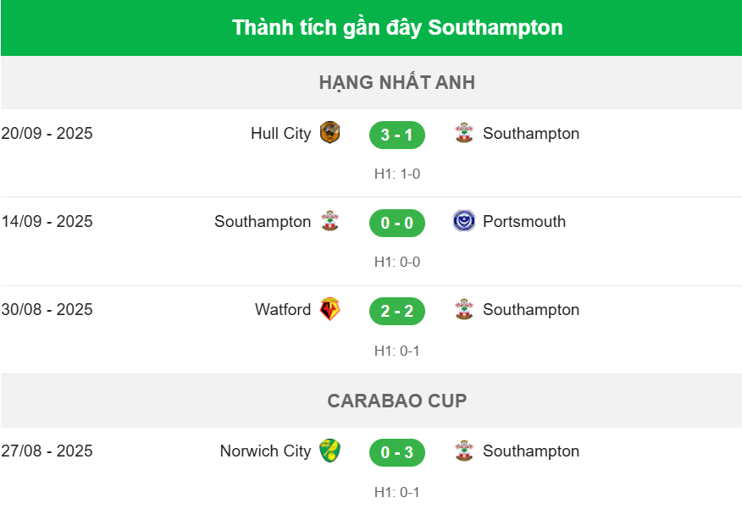Open the 0 - 3 score badge
The width and height of the screenshot is (742, 509).
click(396, 452)
